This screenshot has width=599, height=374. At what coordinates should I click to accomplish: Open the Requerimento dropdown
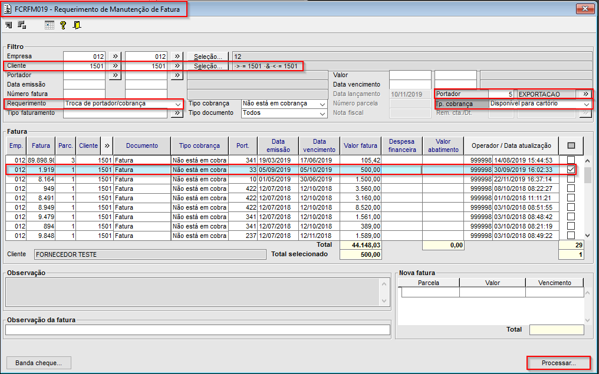(x=178, y=104)
